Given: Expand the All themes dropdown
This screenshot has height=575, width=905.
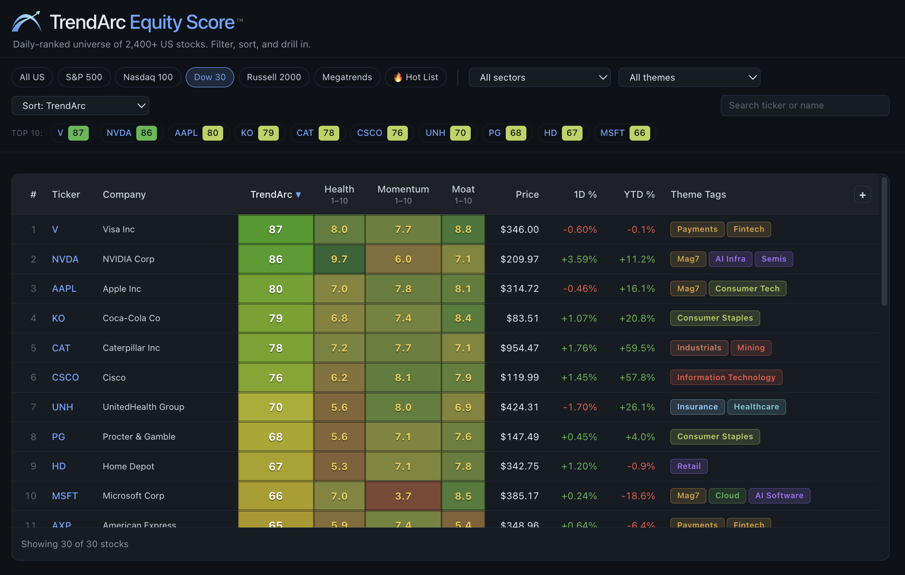Looking at the screenshot, I should point(689,77).
